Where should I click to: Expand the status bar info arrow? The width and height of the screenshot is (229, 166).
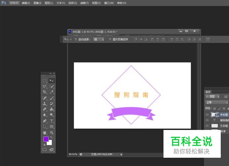click(x=121, y=154)
